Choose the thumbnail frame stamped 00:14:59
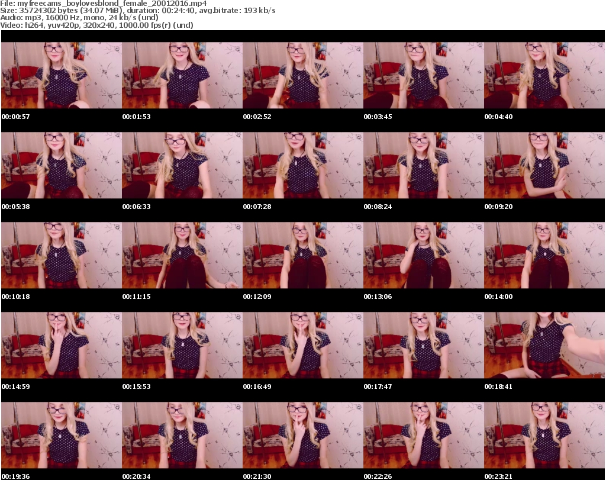This screenshot has height=480, width=606. 62,345
